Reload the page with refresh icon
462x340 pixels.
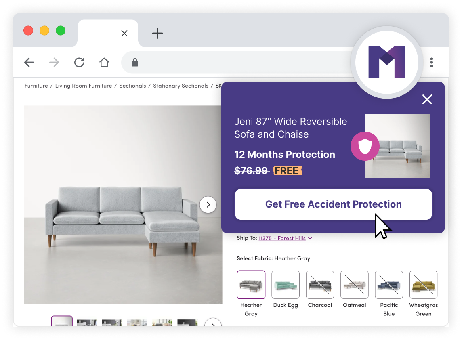point(79,63)
